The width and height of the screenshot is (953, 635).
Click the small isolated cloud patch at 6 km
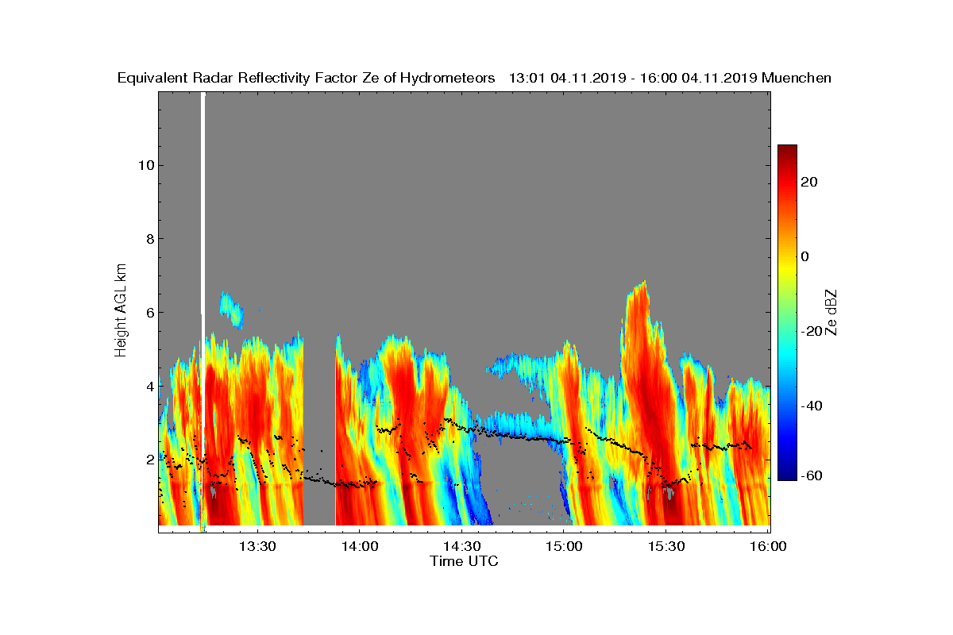click(x=231, y=310)
